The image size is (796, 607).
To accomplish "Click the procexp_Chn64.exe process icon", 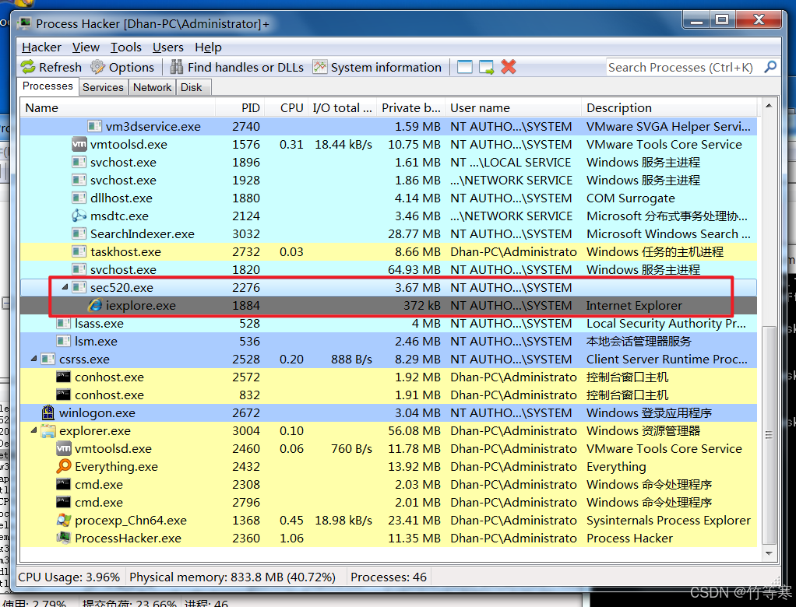I will (64, 521).
